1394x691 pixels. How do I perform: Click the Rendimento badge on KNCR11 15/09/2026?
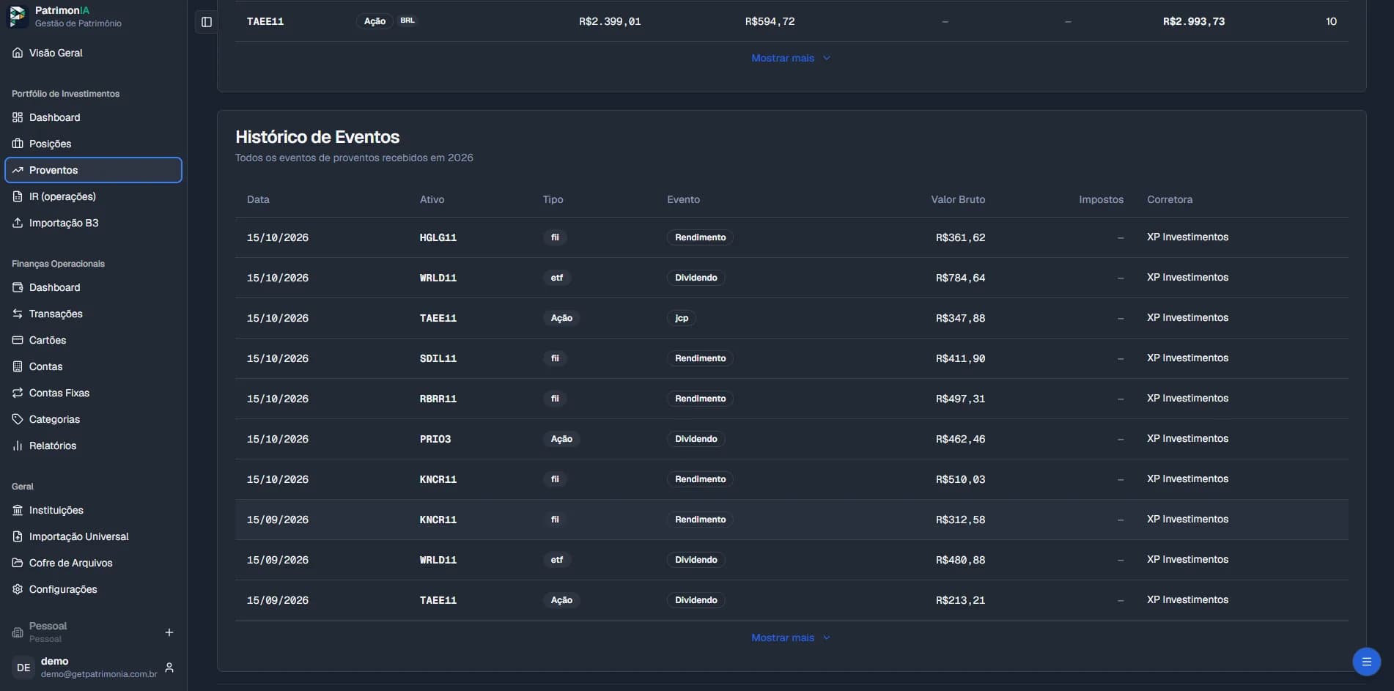coord(700,520)
